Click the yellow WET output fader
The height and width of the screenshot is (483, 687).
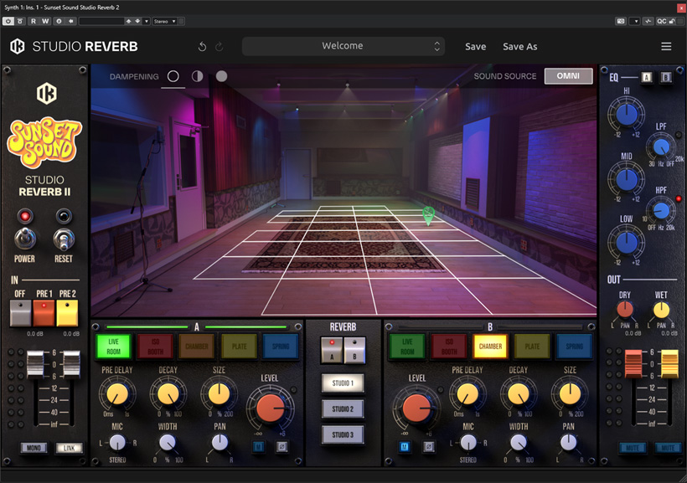click(x=669, y=363)
